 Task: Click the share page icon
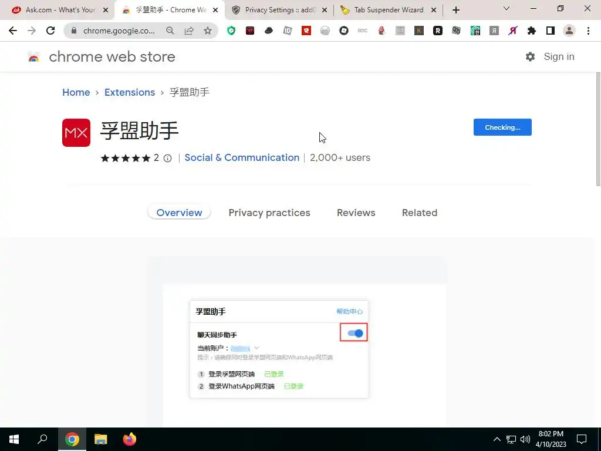189,31
